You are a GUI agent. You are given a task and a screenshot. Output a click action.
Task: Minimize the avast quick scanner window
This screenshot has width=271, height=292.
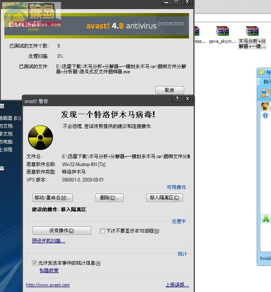coord(166,2)
